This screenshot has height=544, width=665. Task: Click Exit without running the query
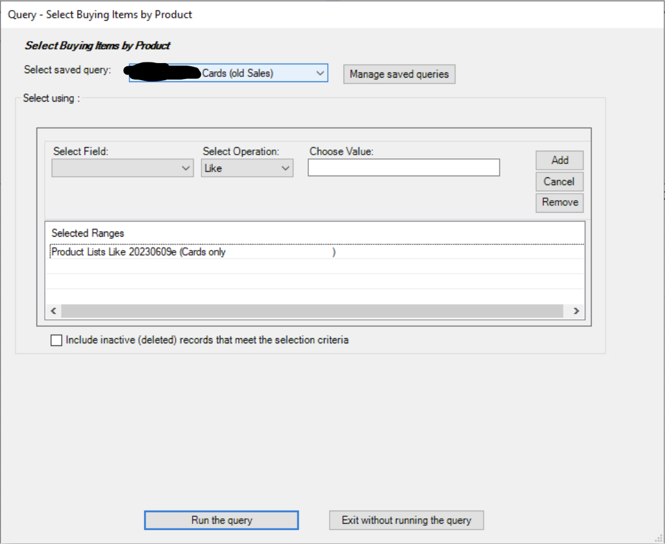coord(406,520)
